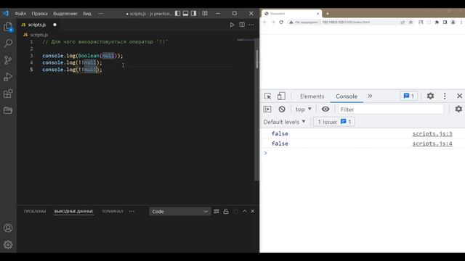The width and height of the screenshot is (465, 261).
Task: Open the scripts.js:4 source link
Action: click(x=432, y=144)
